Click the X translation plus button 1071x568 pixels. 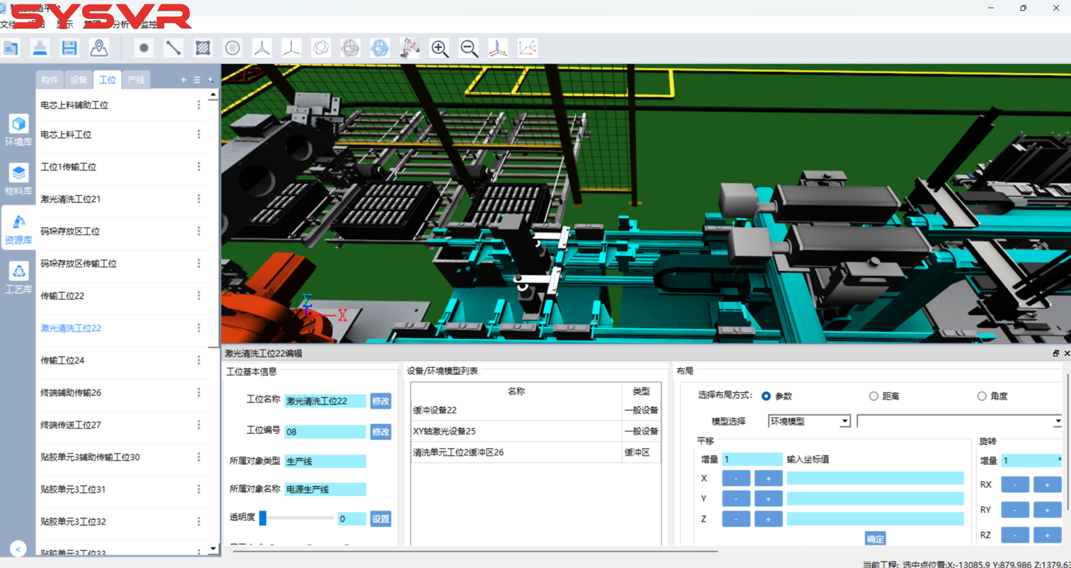point(769,478)
